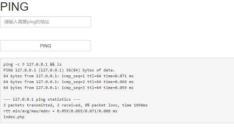
Task: Click the '127.0.0.1 ping statistics' header line
Action: pos(42,99)
